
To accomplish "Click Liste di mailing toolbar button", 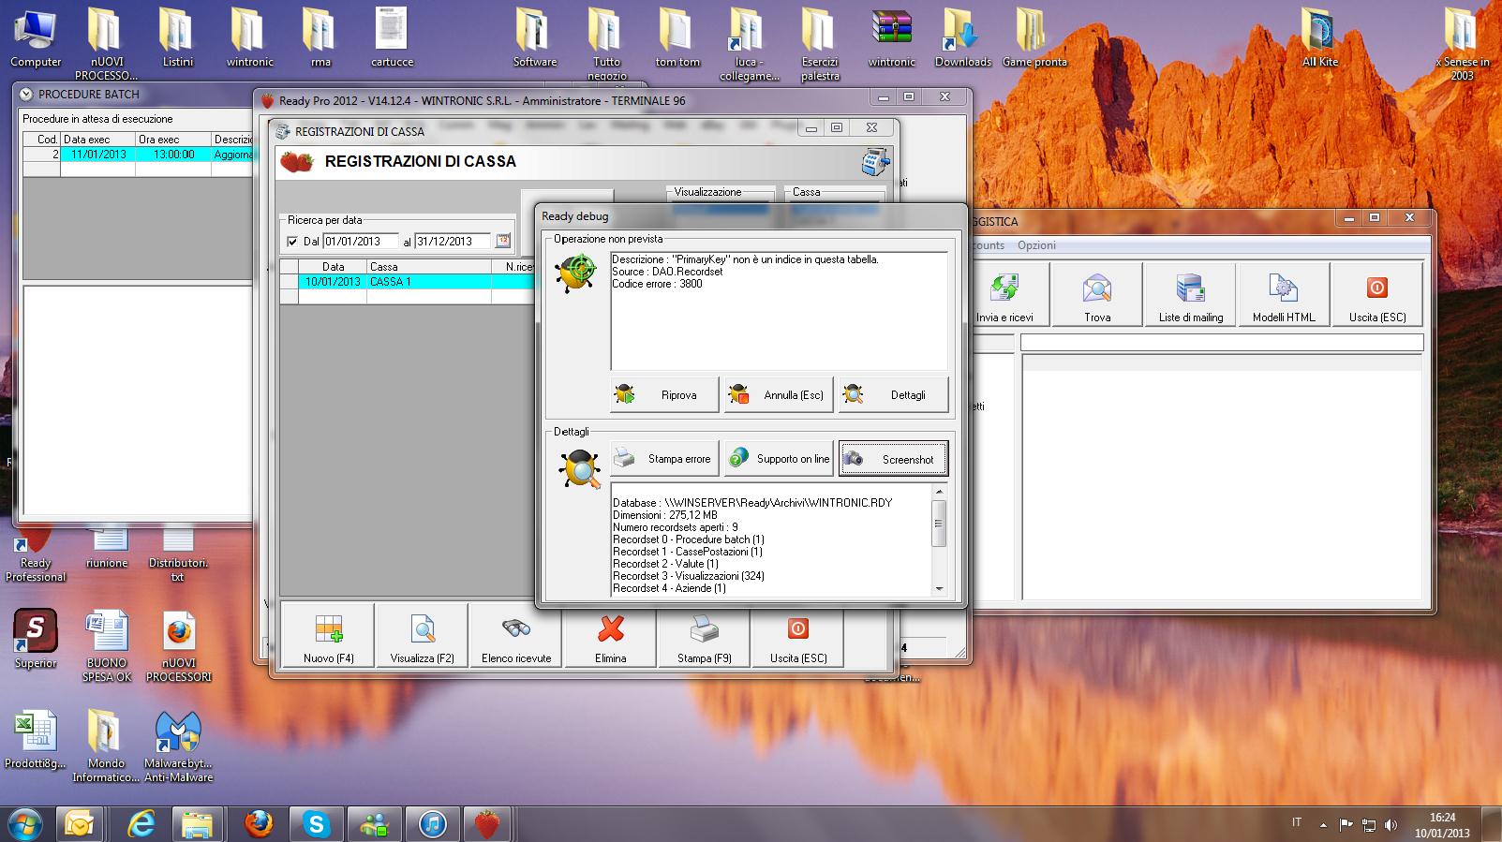I will click(1190, 295).
